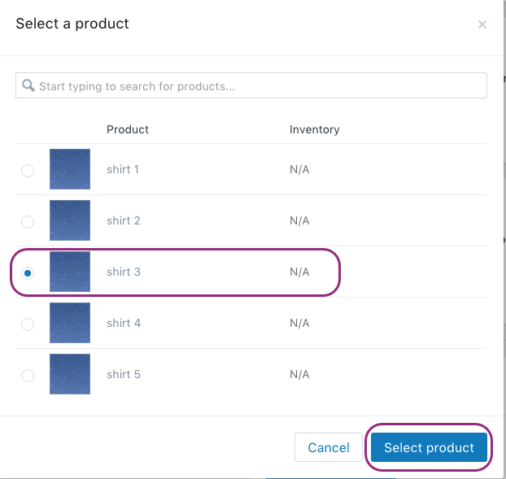
Task: Select the shirt 1 radio button
Action: point(28,170)
